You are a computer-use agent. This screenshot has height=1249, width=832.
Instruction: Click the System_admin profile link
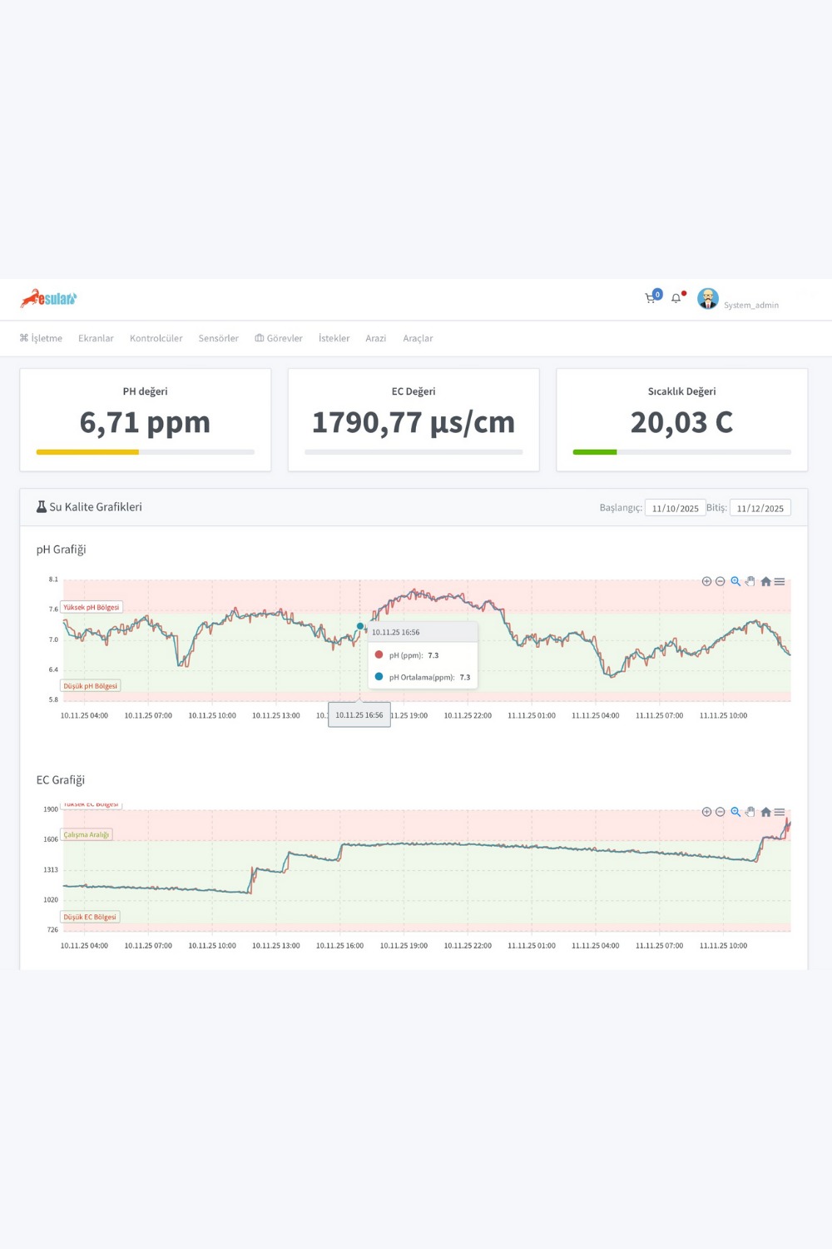click(x=750, y=305)
